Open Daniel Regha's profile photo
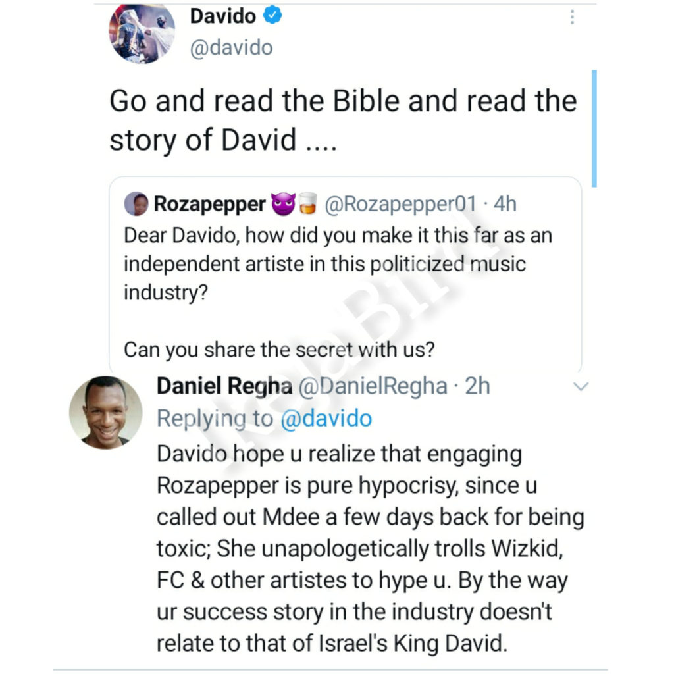Viewport: 674px width, 674px height. tap(106, 413)
